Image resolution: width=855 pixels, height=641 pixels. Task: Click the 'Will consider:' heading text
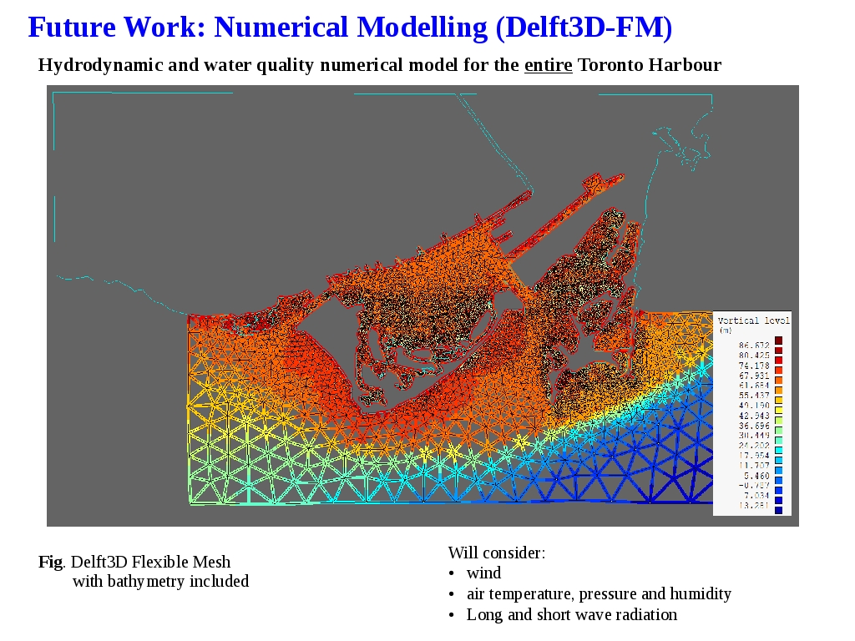[496, 553]
